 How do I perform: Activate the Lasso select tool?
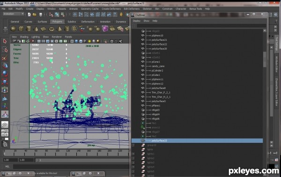pyautogui.click(x=5, y=50)
